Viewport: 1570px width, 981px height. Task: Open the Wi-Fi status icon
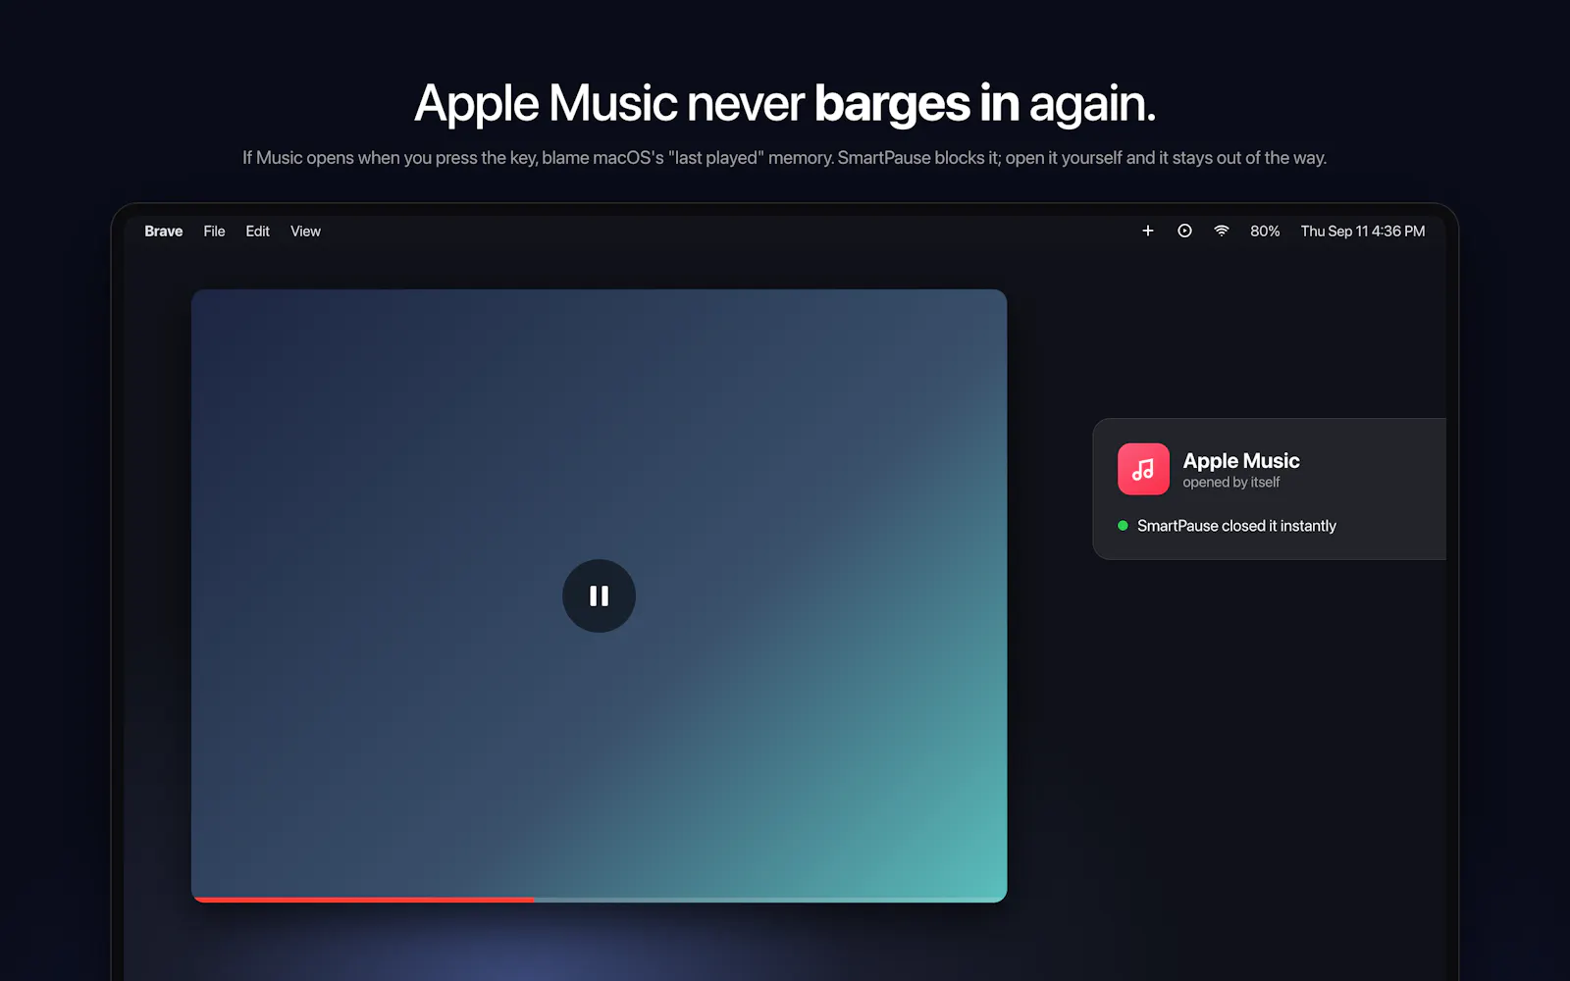tap(1222, 231)
